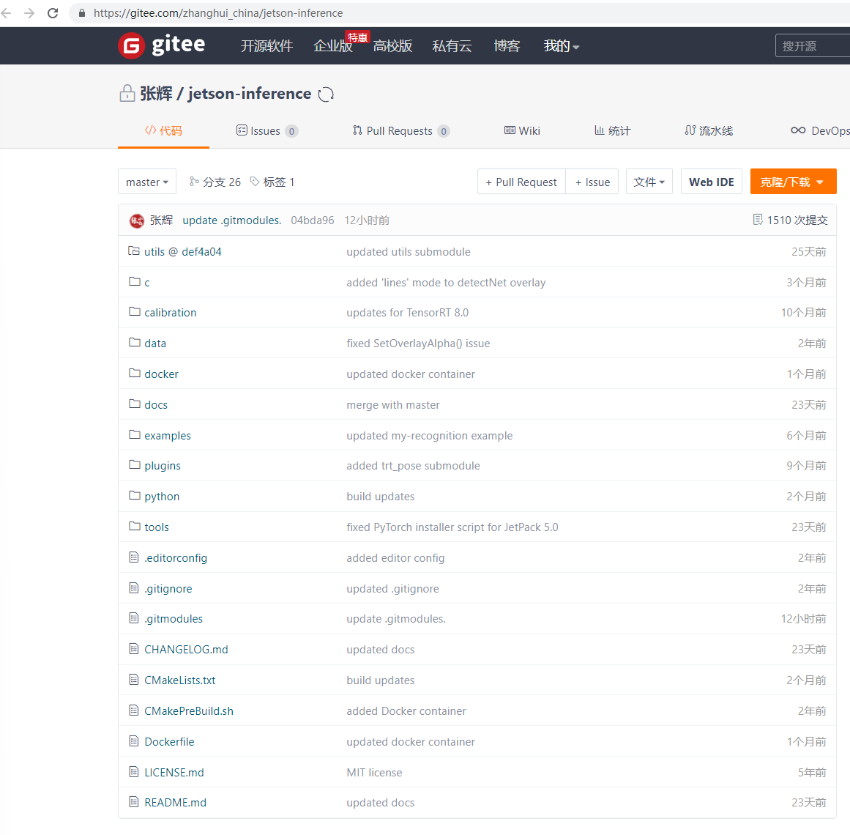Click the private repo lock icon
This screenshot has height=835, width=850.
127,93
